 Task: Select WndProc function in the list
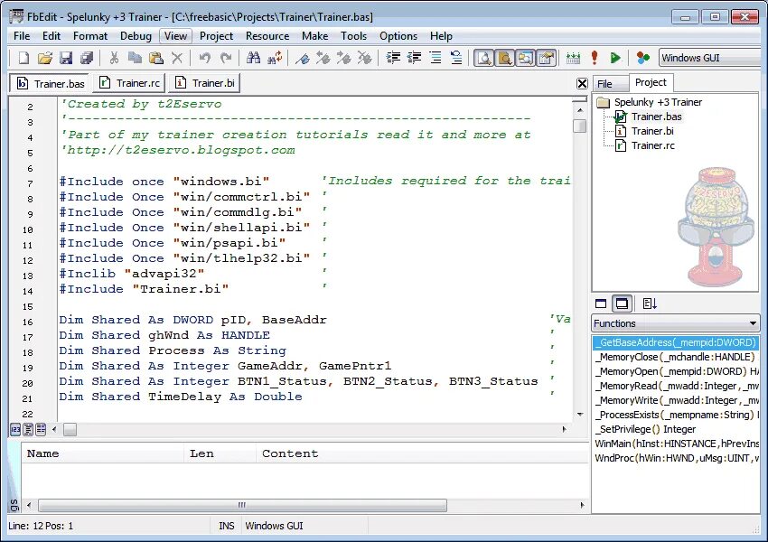tap(676, 458)
